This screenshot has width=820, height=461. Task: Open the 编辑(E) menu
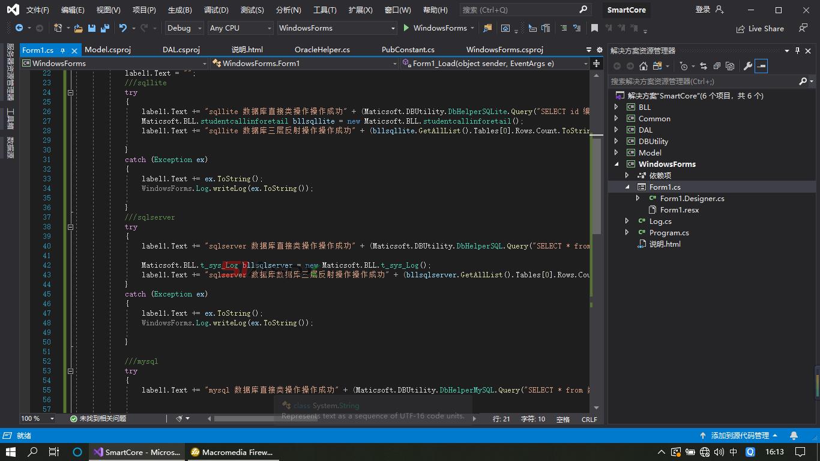[x=73, y=10]
